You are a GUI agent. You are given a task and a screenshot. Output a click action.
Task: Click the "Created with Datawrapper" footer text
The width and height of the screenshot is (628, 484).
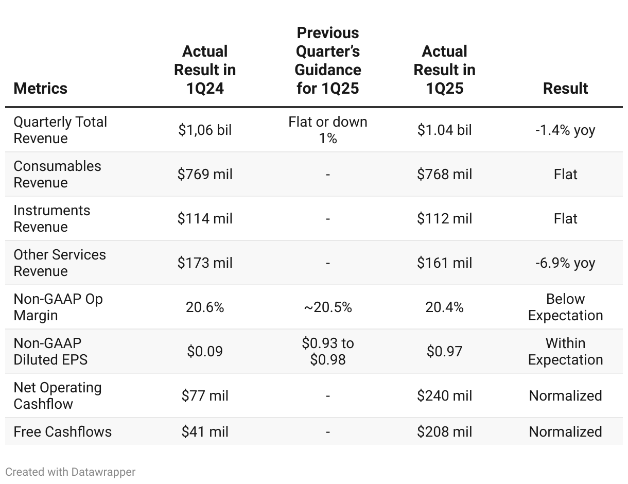[x=71, y=472]
